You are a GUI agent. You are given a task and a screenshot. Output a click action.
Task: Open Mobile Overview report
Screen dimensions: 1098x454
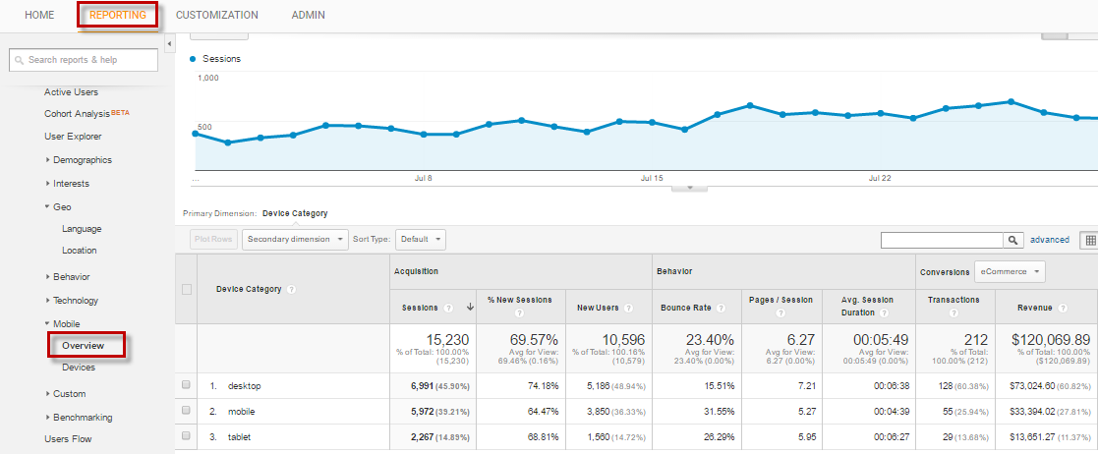(x=83, y=346)
